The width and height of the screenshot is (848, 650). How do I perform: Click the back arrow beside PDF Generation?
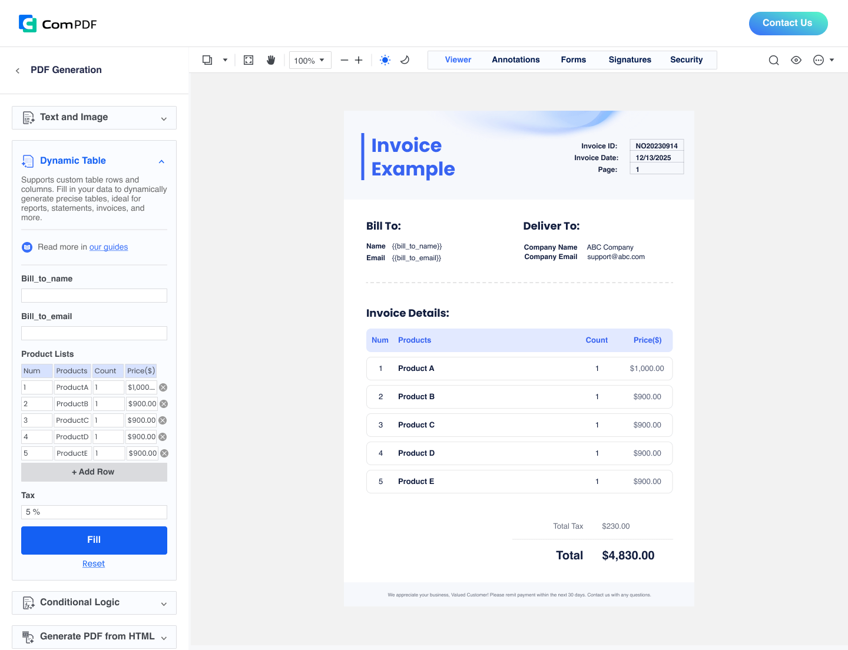coord(18,71)
